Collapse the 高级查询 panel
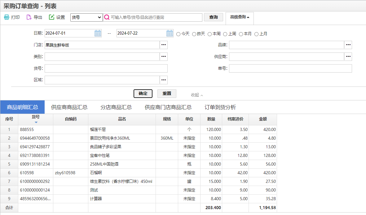The image size is (366, 215). pyautogui.click(x=240, y=17)
